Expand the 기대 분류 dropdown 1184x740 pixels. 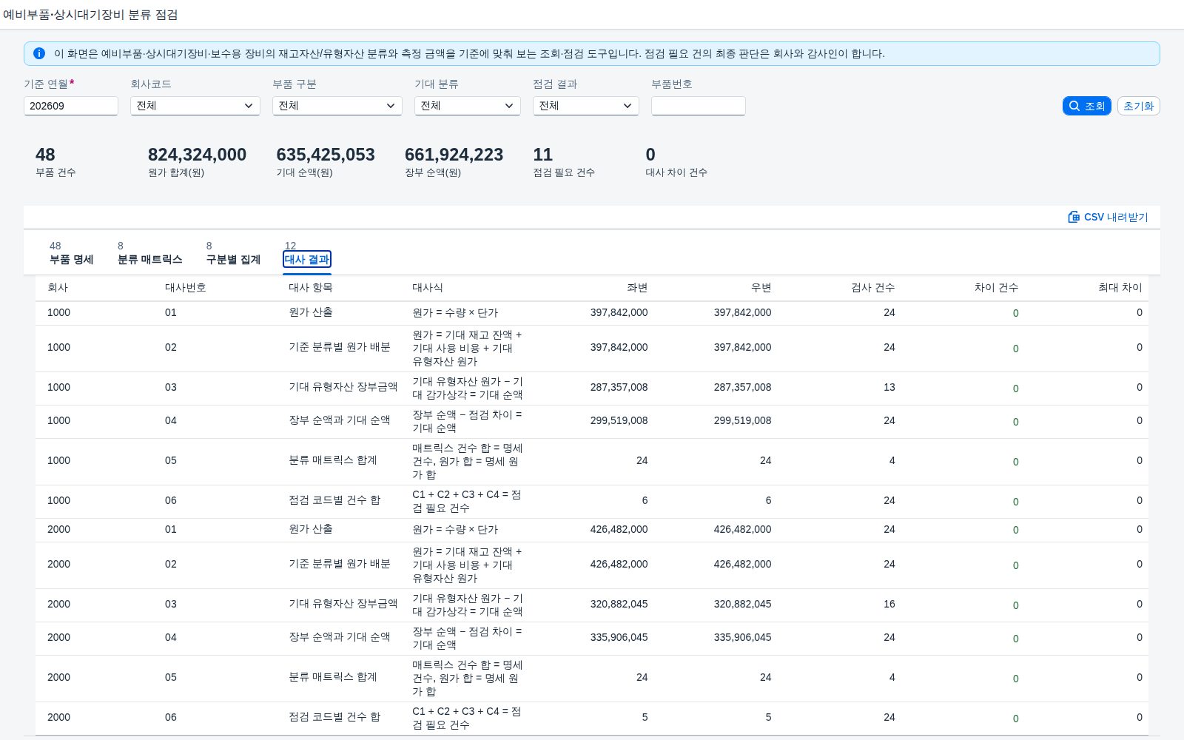click(x=468, y=106)
